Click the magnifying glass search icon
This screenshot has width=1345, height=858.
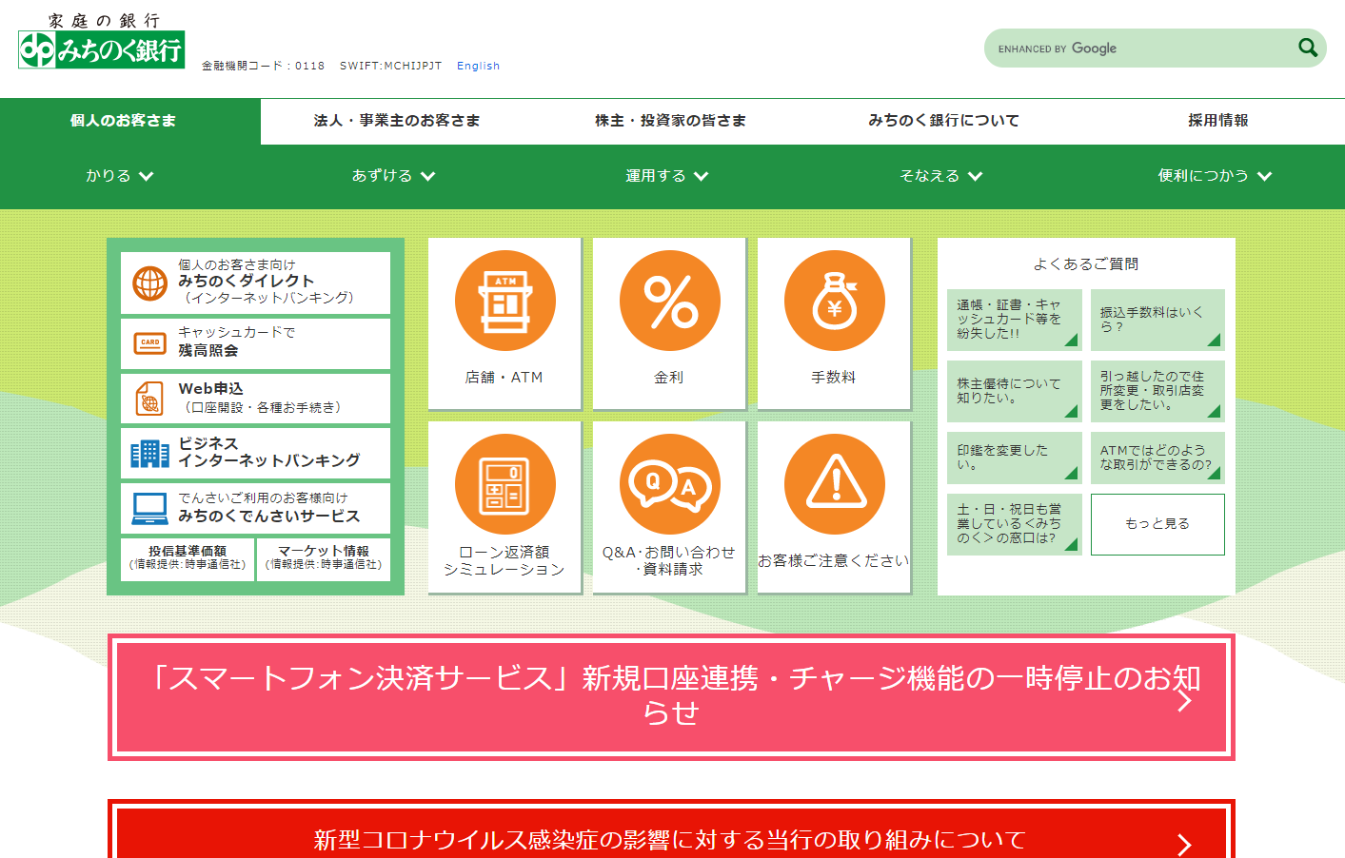point(1308,48)
